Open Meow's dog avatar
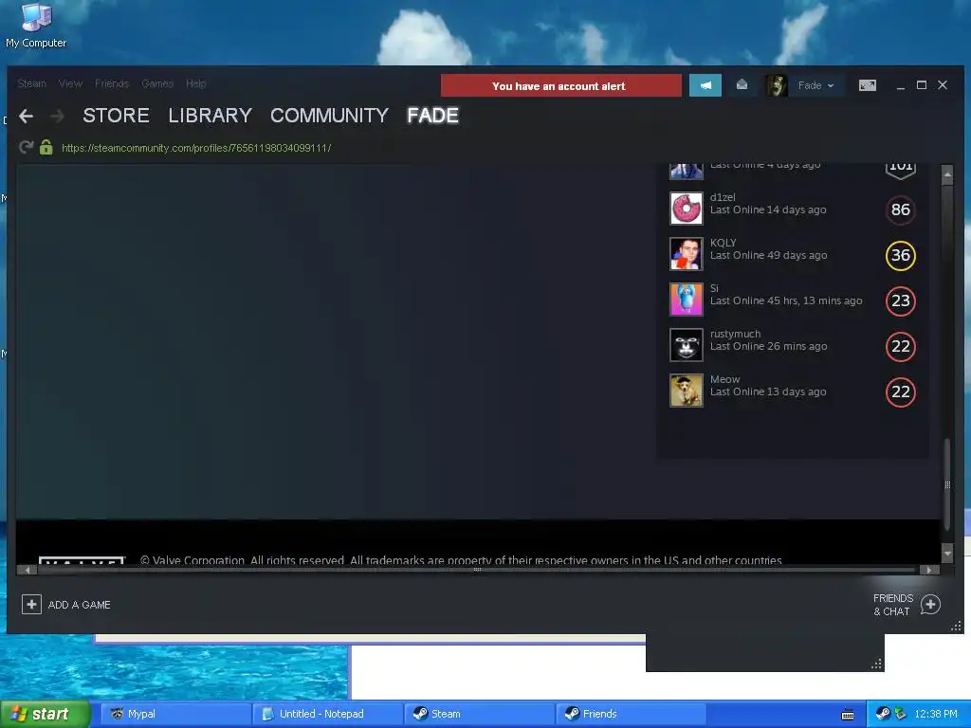 687,390
